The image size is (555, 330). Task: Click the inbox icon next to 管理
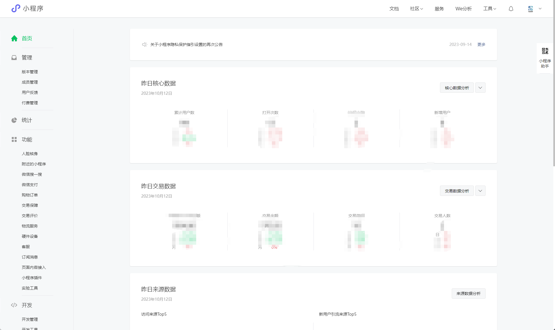(14, 58)
